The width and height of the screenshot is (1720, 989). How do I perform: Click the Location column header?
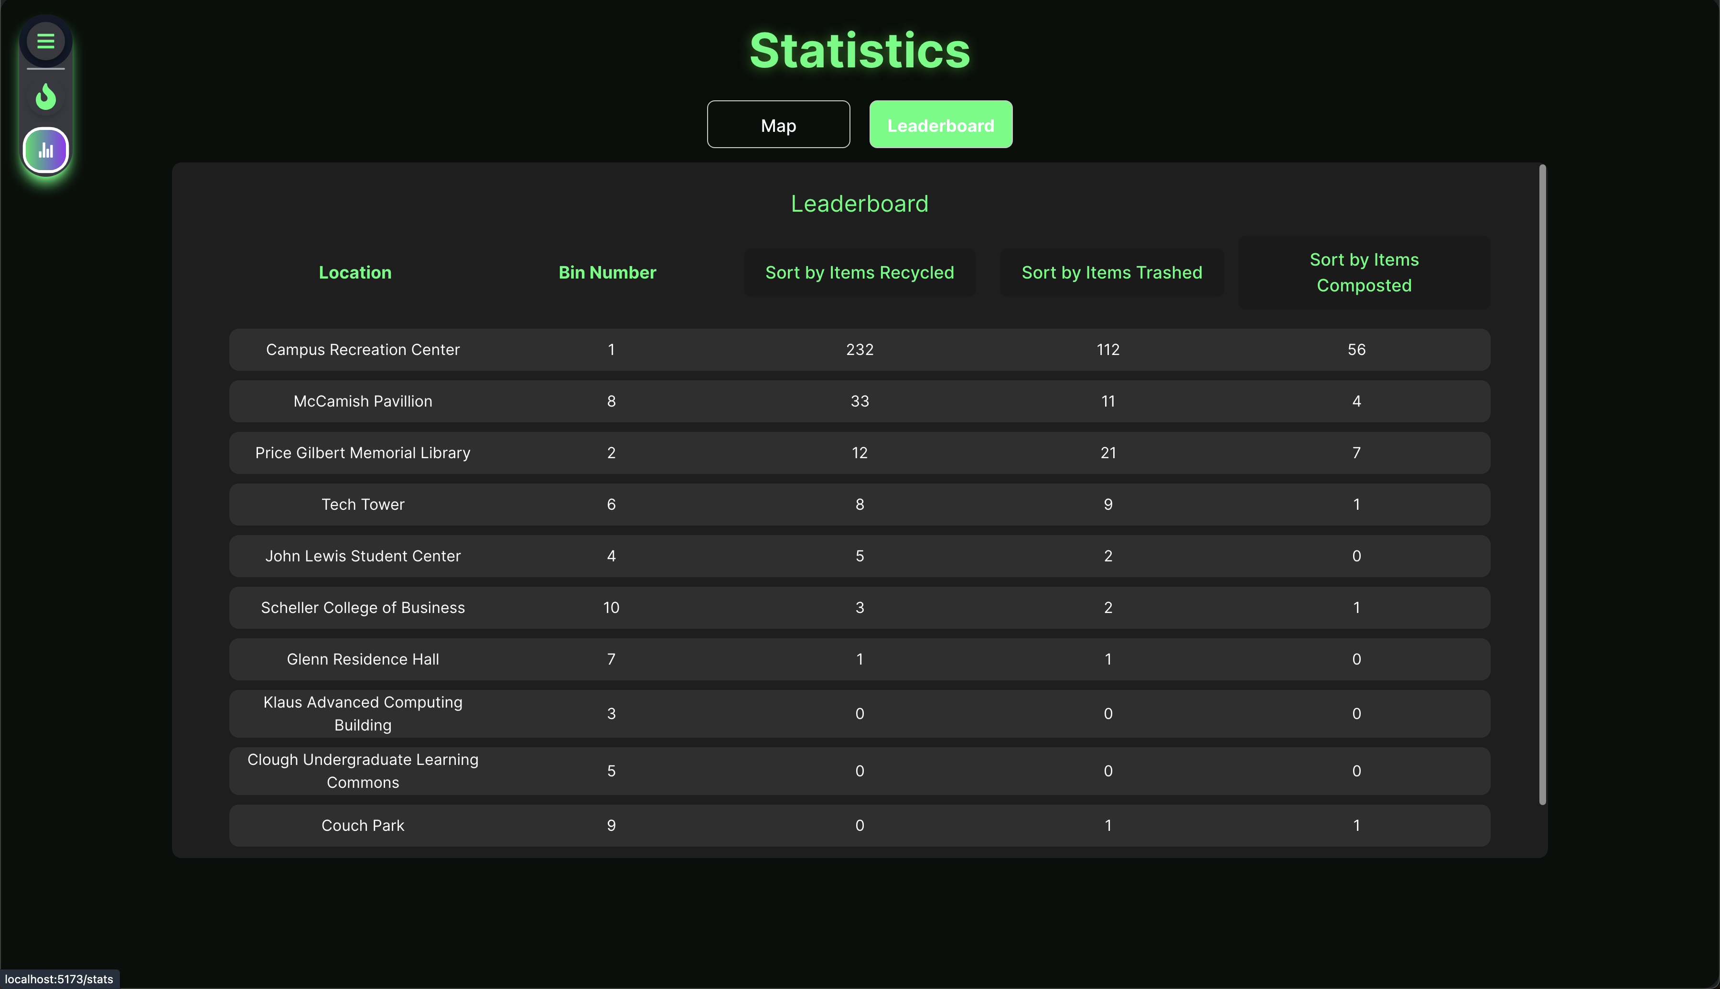(x=355, y=272)
